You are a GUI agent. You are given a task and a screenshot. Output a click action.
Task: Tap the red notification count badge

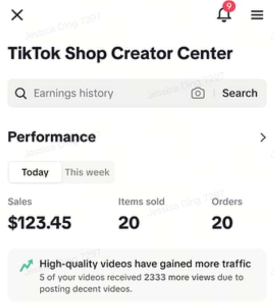(229, 6)
